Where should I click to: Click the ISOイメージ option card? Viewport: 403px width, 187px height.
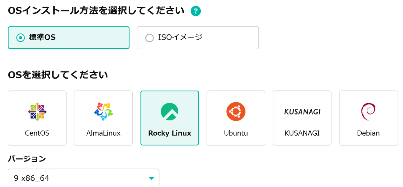(198, 38)
